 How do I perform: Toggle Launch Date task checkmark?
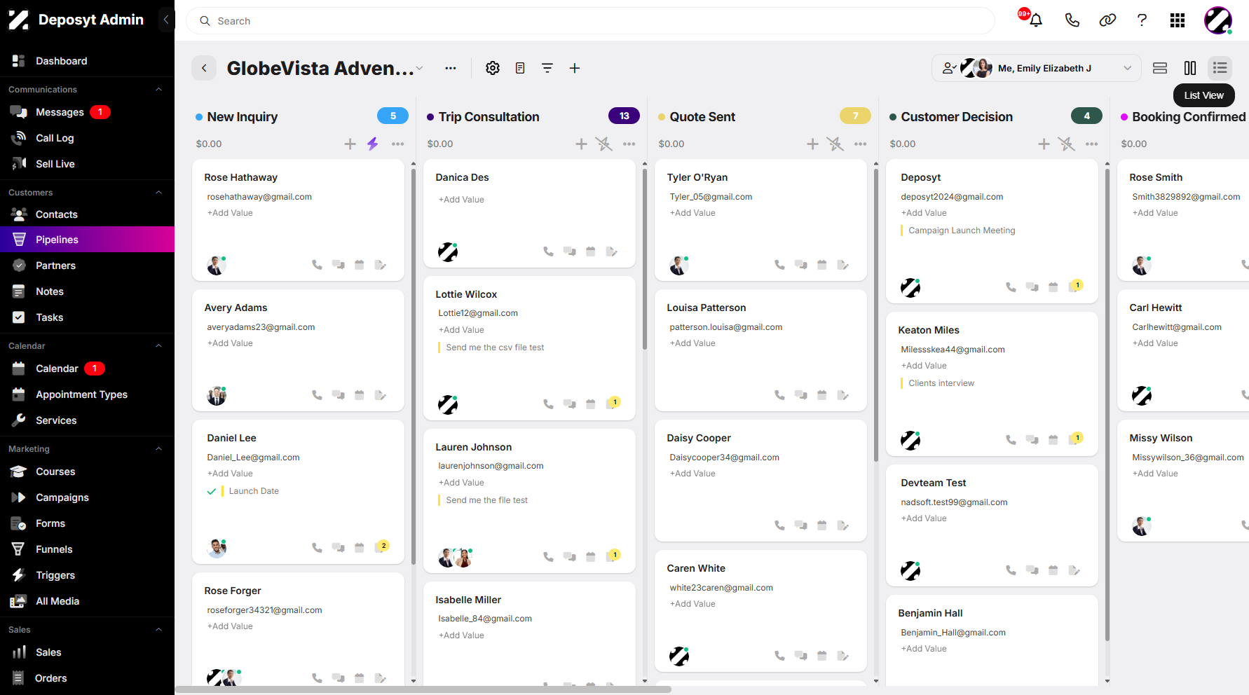(x=212, y=491)
